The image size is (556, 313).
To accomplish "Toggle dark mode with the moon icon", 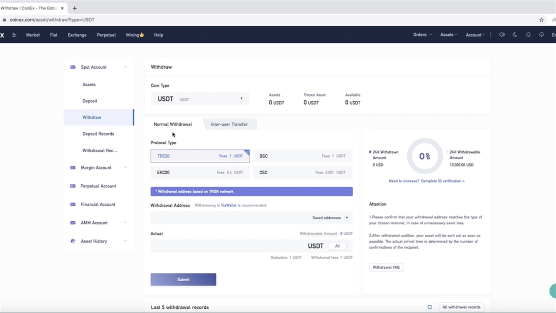I will pos(515,35).
